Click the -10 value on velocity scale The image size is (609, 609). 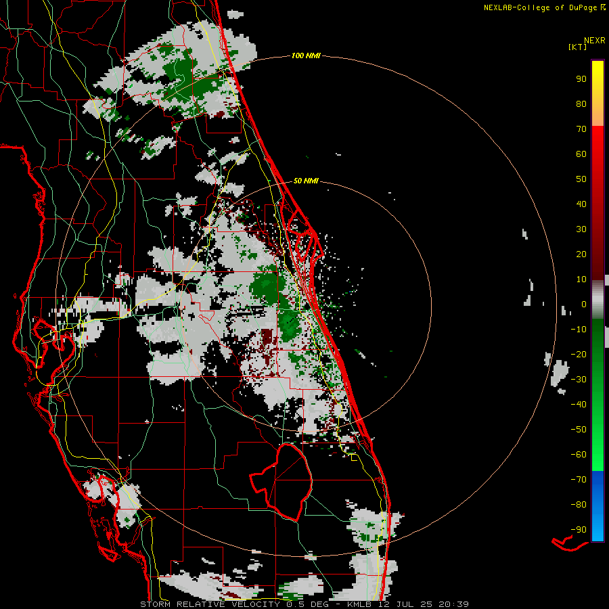(579, 330)
